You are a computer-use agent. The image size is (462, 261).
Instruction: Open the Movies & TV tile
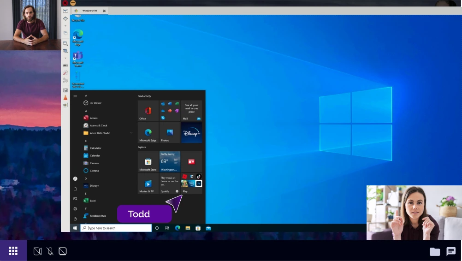click(x=148, y=184)
